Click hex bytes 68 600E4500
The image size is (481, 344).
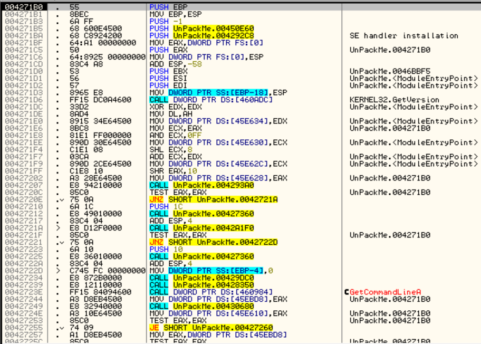click(x=95, y=28)
